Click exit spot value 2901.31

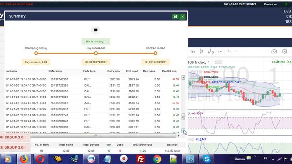point(133,127)
